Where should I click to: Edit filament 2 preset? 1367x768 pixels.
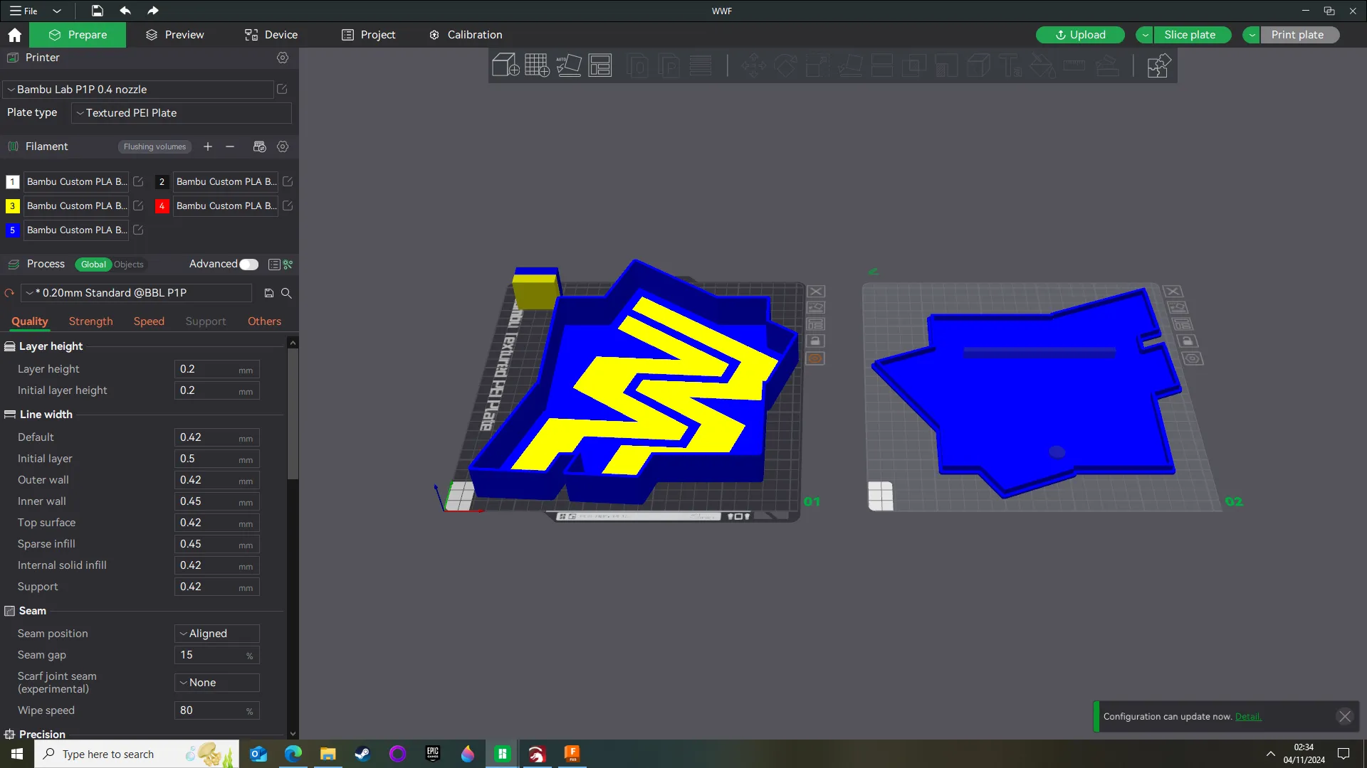tap(288, 181)
